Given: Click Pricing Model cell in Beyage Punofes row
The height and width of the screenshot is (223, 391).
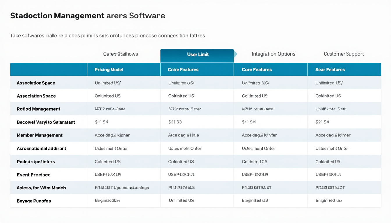Looking at the screenshot, I should point(107,201).
